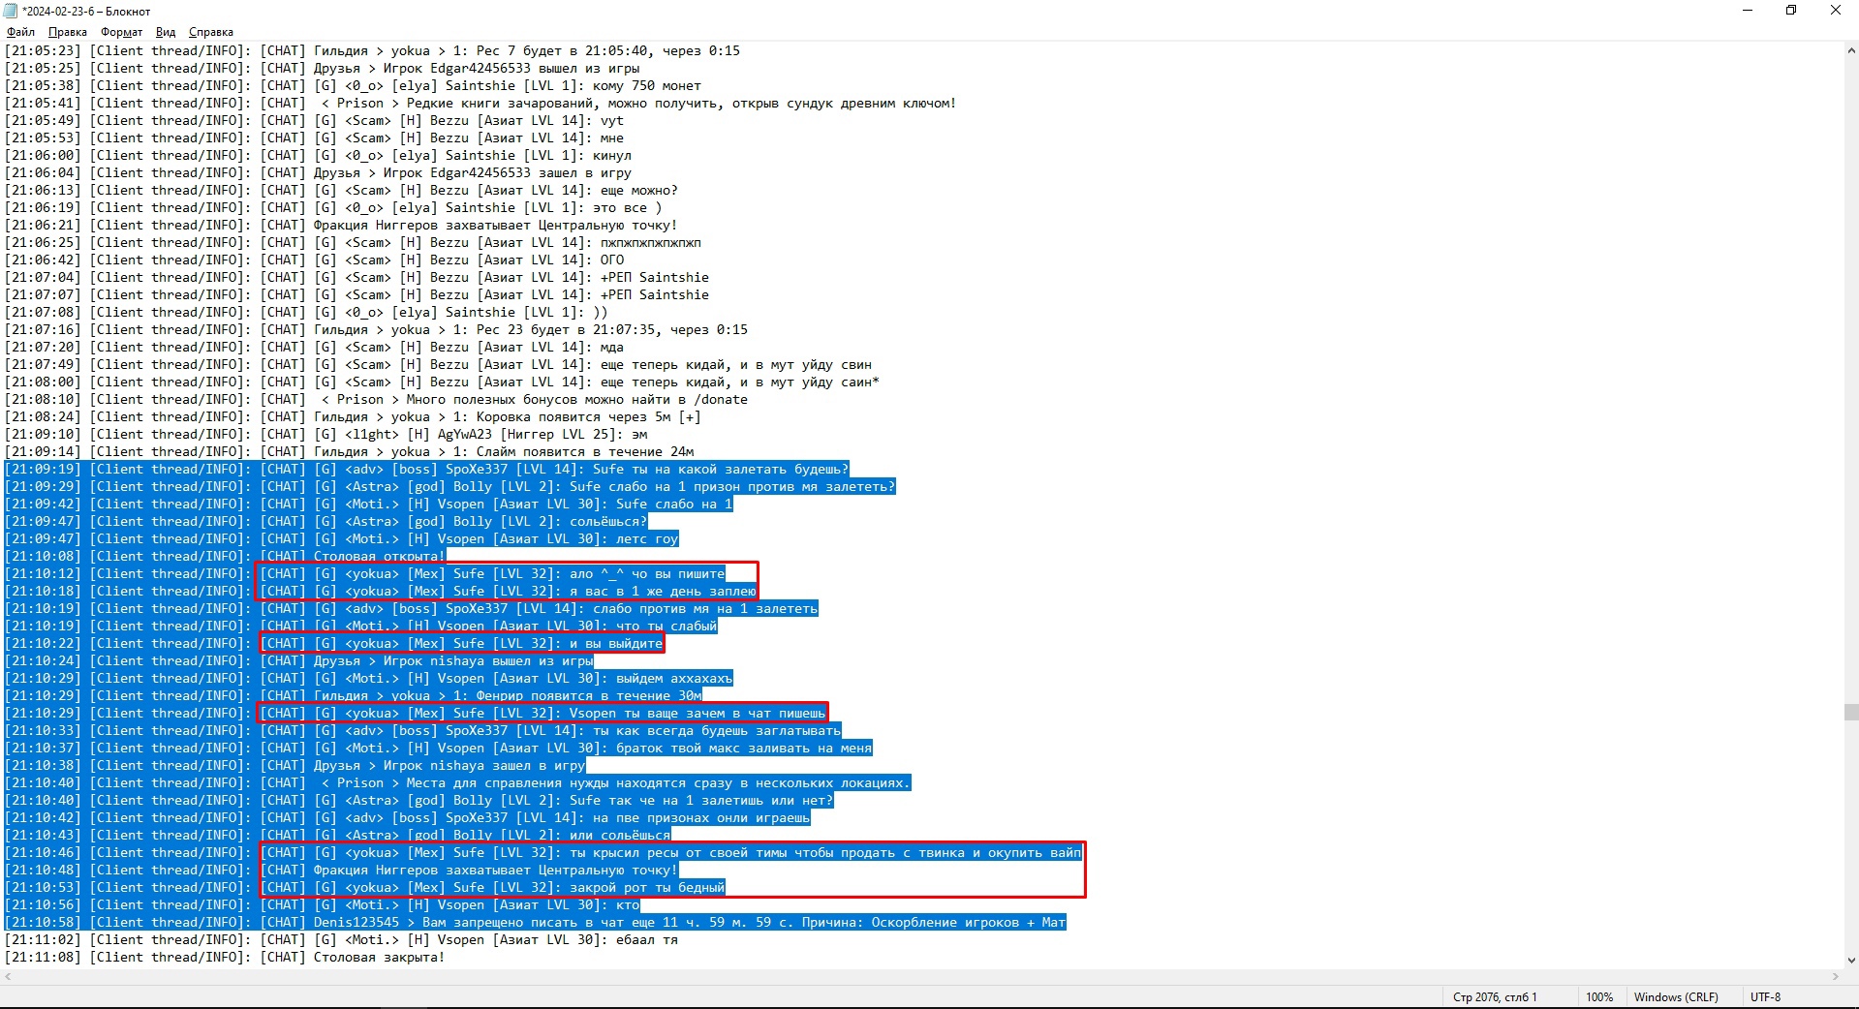Click the horizontal scrollbar right arrow
The height and width of the screenshot is (1009, 1859).
[1836, 976]
